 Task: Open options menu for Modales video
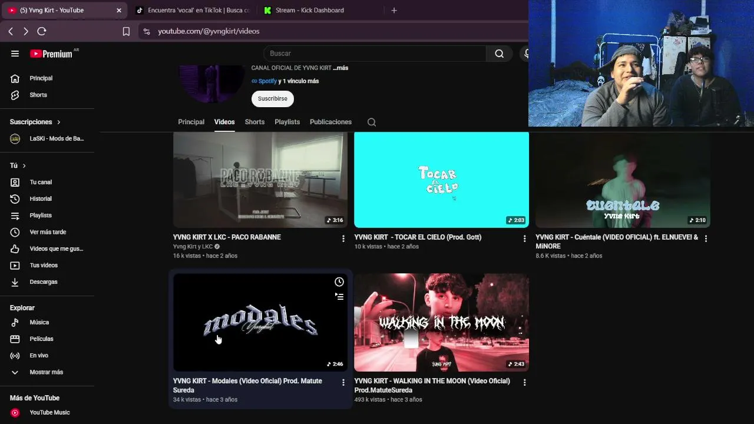pyautogui.click(x=343, y=382)
